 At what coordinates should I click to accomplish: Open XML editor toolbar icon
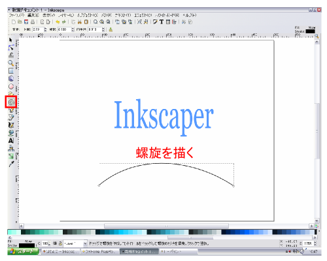pos(168,22)
